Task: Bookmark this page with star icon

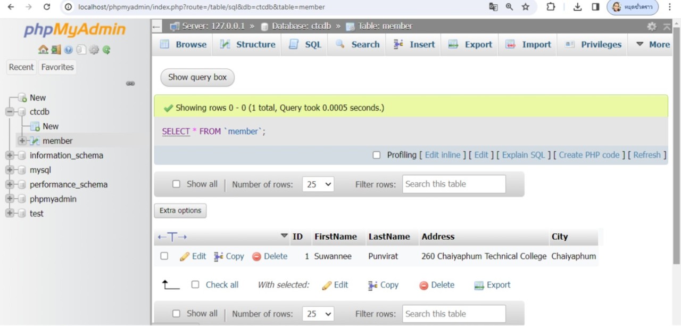Action: coord(526,7)
